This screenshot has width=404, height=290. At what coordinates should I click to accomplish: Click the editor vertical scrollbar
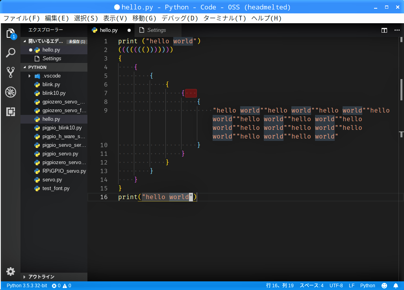401,90
